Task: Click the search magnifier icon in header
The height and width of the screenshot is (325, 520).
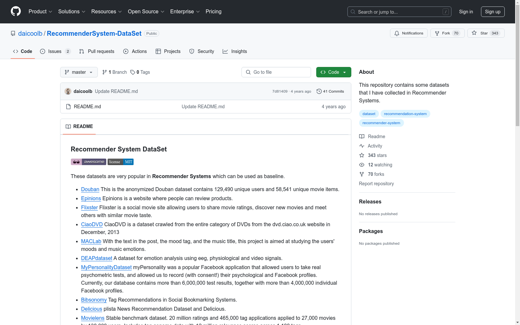Action: pyautogui.click(x=353, y=12)
